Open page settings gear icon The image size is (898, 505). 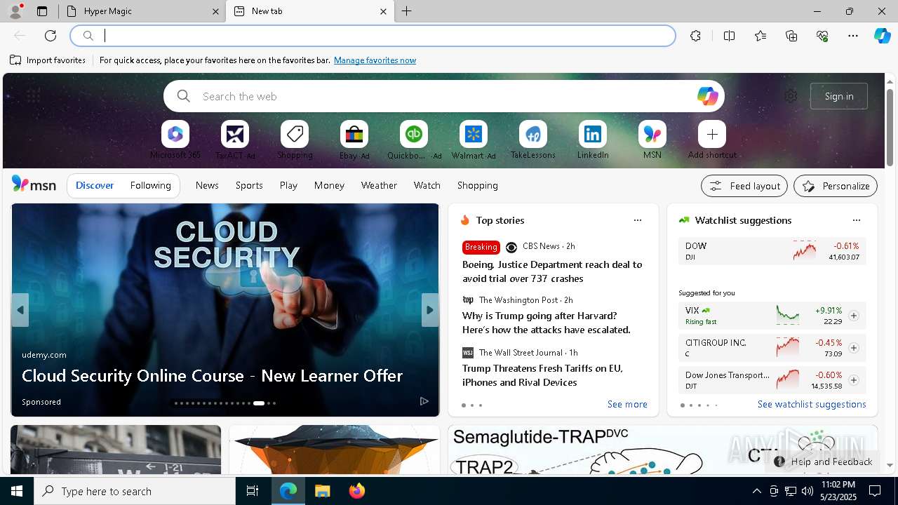click(791, 96)
